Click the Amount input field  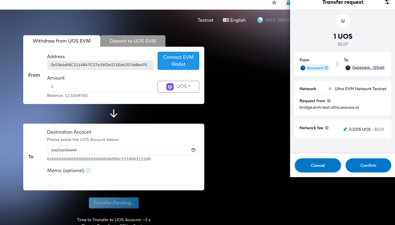pos(100,86)
